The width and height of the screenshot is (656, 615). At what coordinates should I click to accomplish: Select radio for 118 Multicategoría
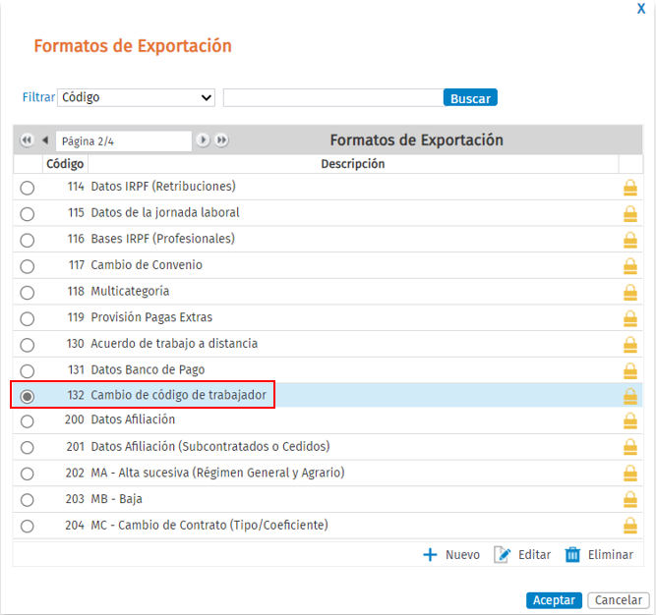pyautogui.click(x=28, y=293)
